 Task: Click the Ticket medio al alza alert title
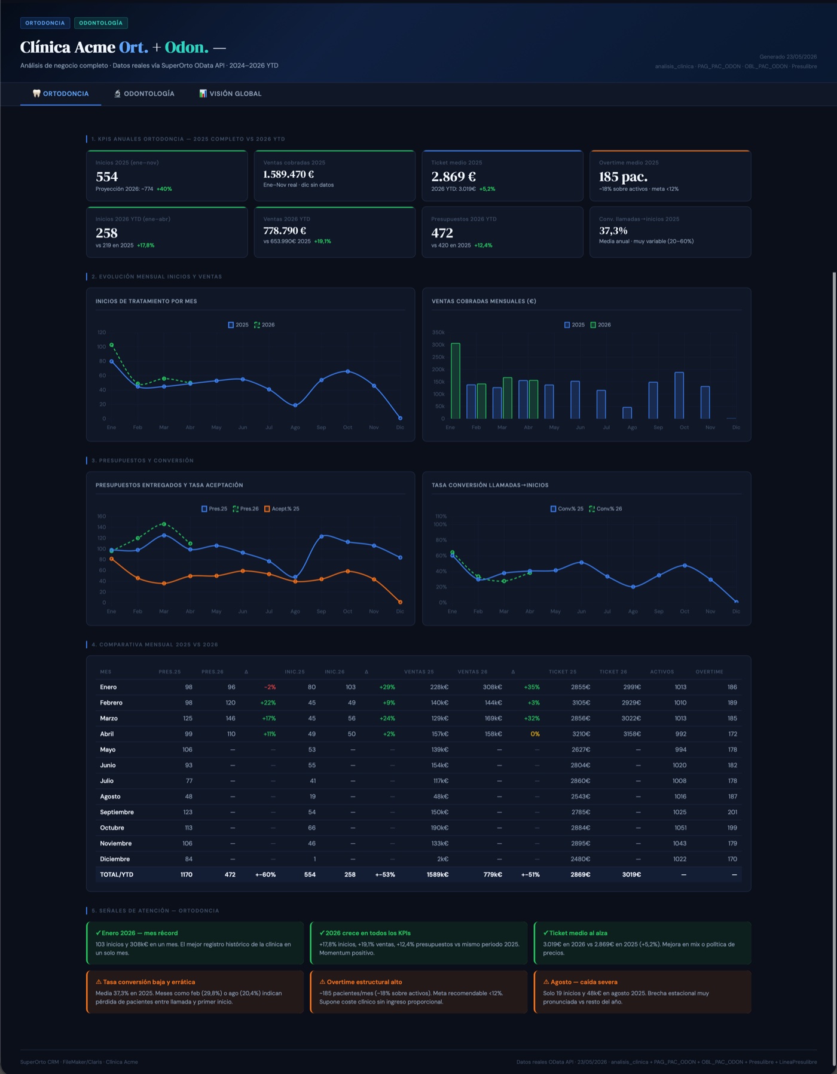pos(578,933)
